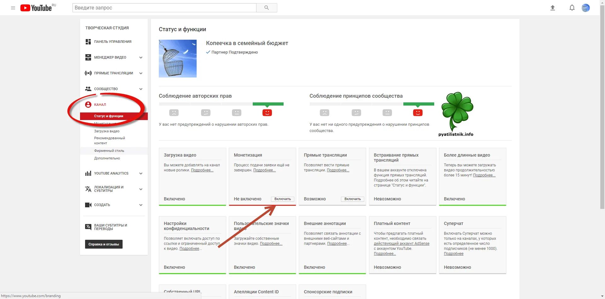Select Канал in the sidebar
This screenshot has height=299, width=605.
(x=100, y=105)
